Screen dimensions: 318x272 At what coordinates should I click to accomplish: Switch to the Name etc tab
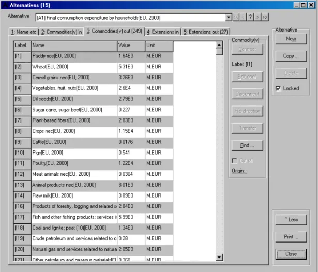pos(24,32)
